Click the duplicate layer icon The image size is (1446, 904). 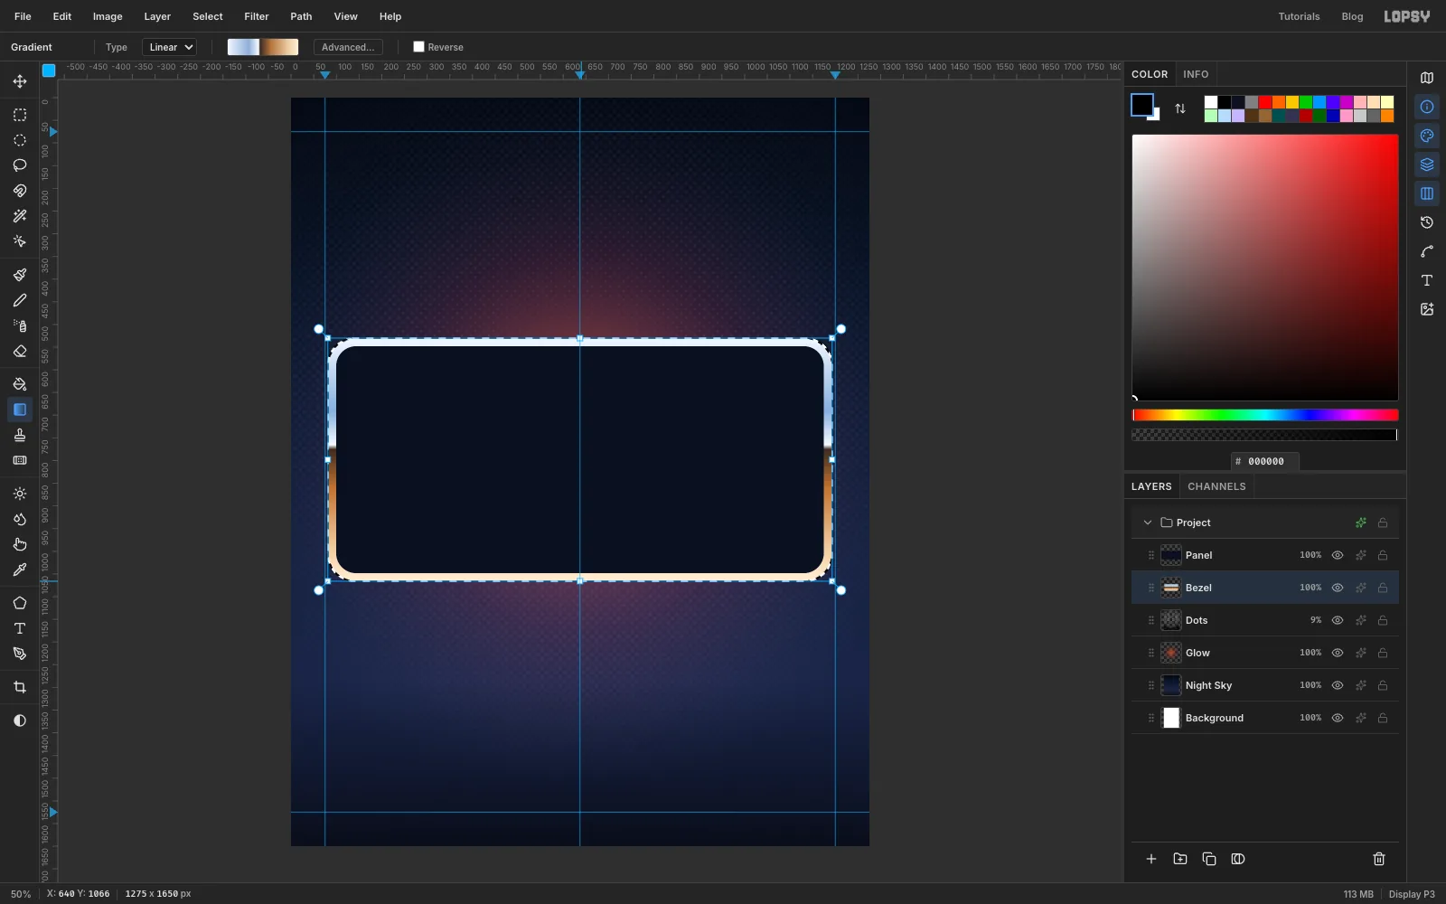click(1209, 859)
